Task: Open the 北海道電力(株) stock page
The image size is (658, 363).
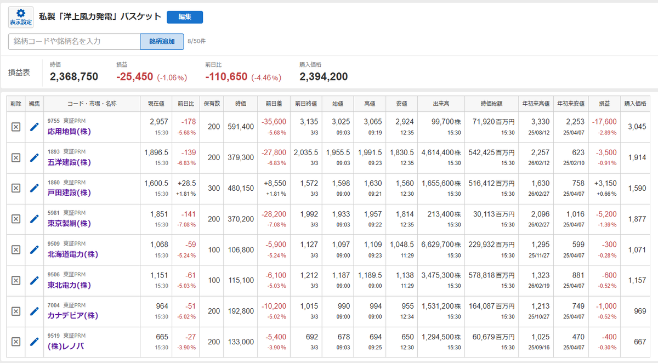Action: (x=73, y=254)
